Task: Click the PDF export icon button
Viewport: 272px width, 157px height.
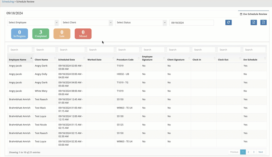Action: (263, 23)
